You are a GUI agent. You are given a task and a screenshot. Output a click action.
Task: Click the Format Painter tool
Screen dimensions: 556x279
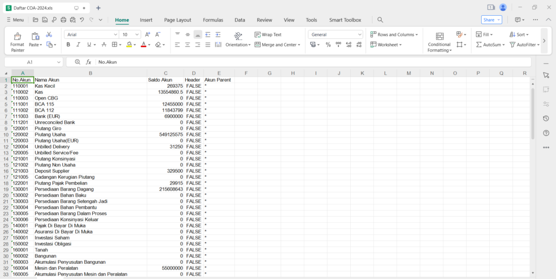pyautogui.click(x=17, y=42)
